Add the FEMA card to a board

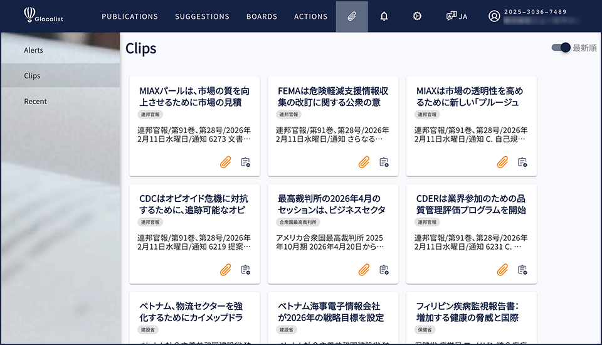(384, 162)
